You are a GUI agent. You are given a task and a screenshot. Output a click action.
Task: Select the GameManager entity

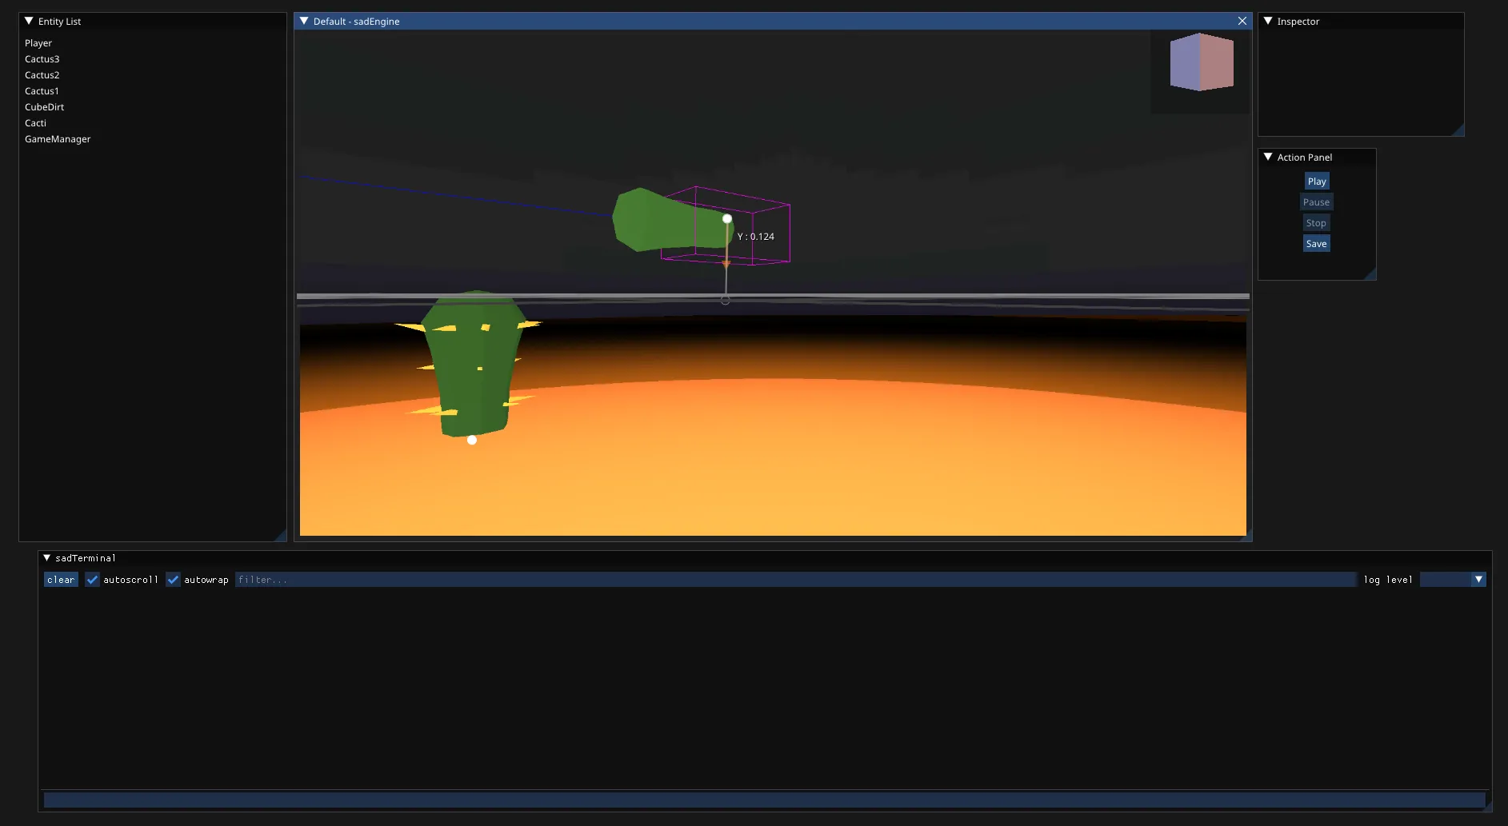(x=58, y=139)
